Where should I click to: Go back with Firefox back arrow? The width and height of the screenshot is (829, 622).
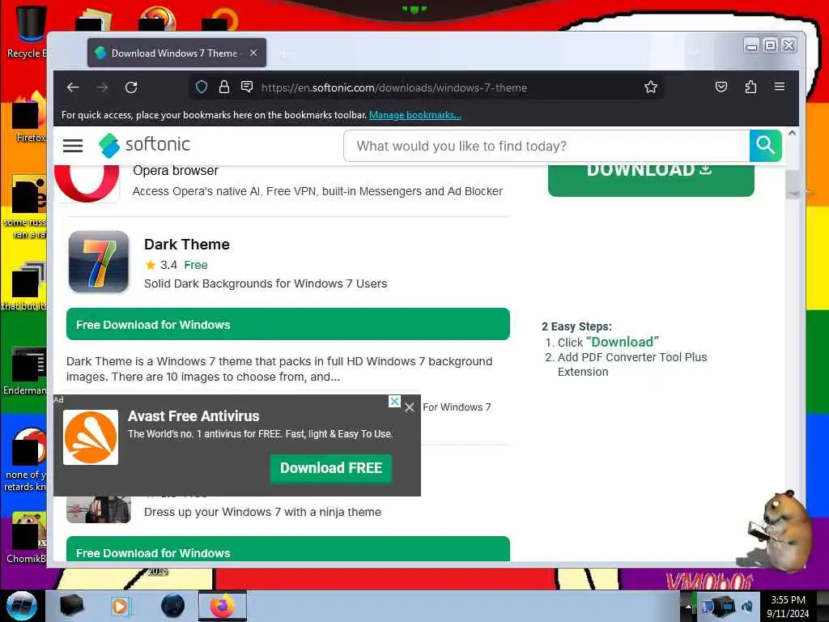tap(73, 87)
